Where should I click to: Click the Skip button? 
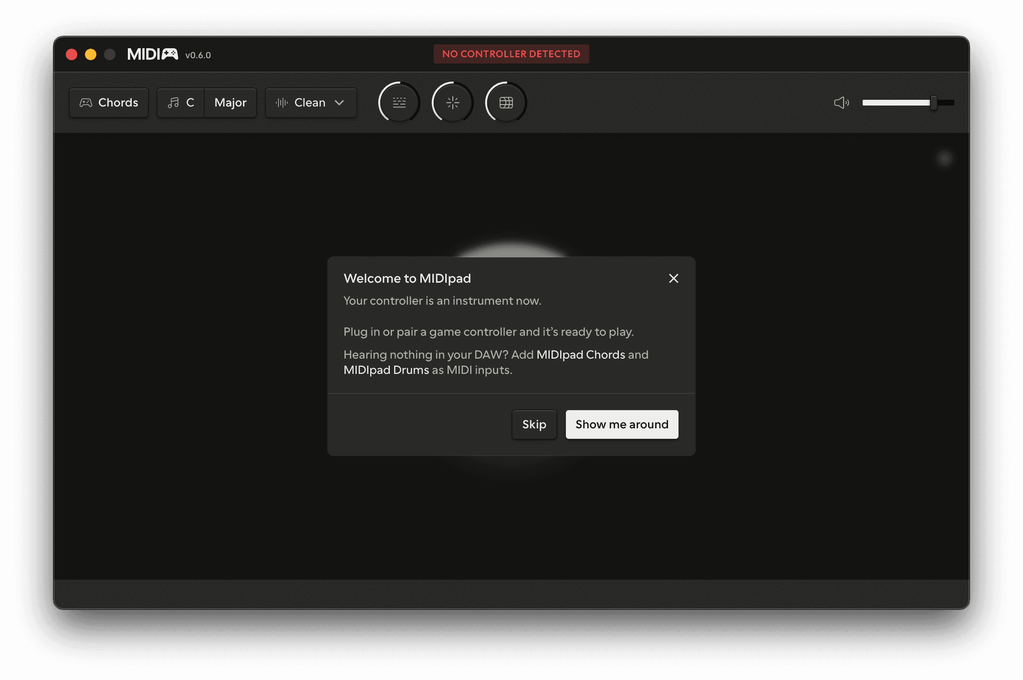pyautogui.click(x=534, y=425)
